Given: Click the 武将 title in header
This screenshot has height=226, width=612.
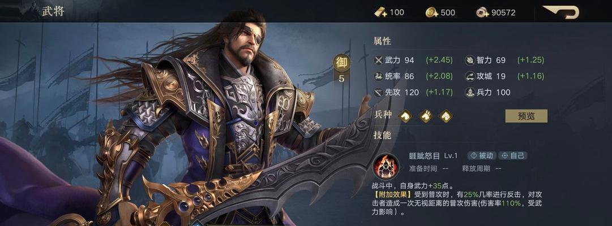Looking at the screenshot, I should (x=53, y=11).
